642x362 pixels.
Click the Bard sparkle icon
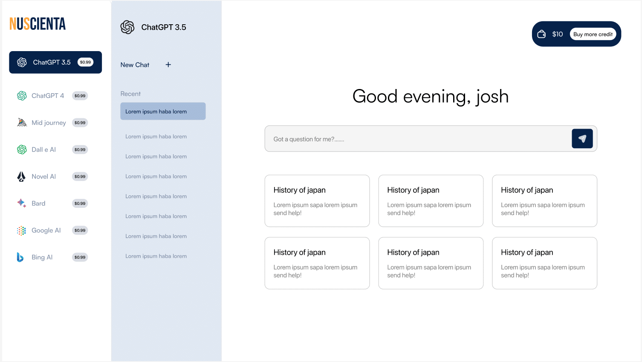[21, 203]
